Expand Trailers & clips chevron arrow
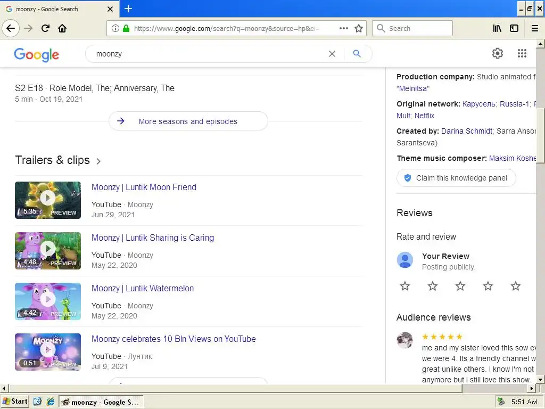The height and width of the screenshot is (409, 545). 98,161
